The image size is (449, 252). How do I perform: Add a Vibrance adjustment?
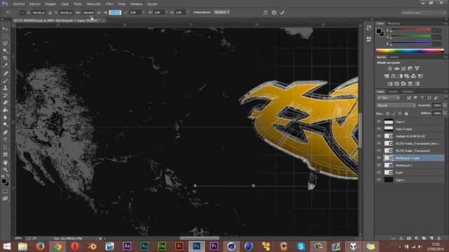[x=417, y=69]
